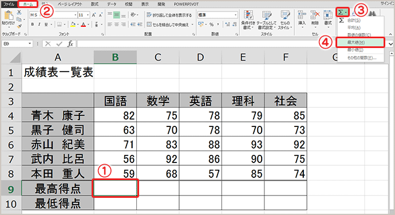Toggle wrap text to show all
Screen dimensions: 395x215
169,15
